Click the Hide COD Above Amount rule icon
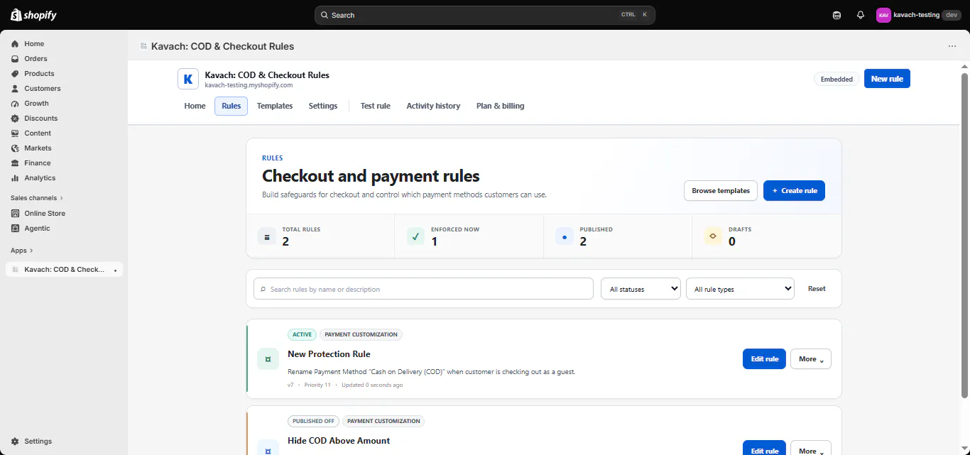Screen dimensions: 970x455 pos(268,446)
